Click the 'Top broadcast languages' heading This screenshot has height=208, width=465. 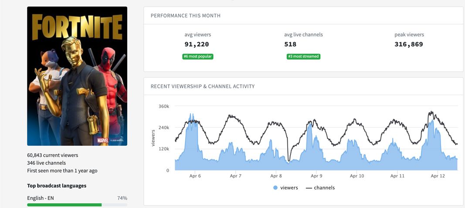pyautogui.click(x=57, y=186)
